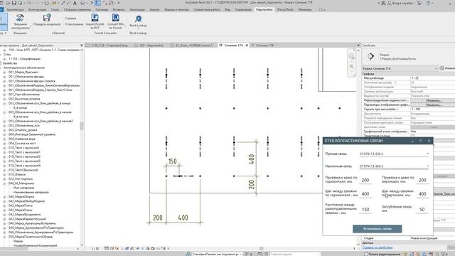Click the view scale 1:25 in view control bar
The width and height of the screenshot is (455, 256).
pyautogui.click(x=95, y=248)
